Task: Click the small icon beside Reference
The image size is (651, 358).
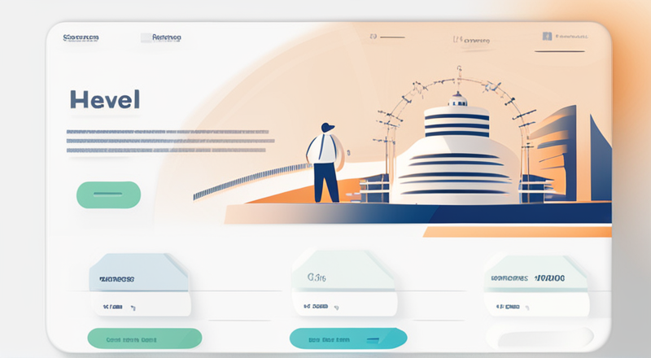Action: click(x=146, y=37)
